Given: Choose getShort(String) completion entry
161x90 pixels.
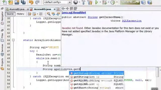Looking at the screenshot, I should tap(97, 88).
